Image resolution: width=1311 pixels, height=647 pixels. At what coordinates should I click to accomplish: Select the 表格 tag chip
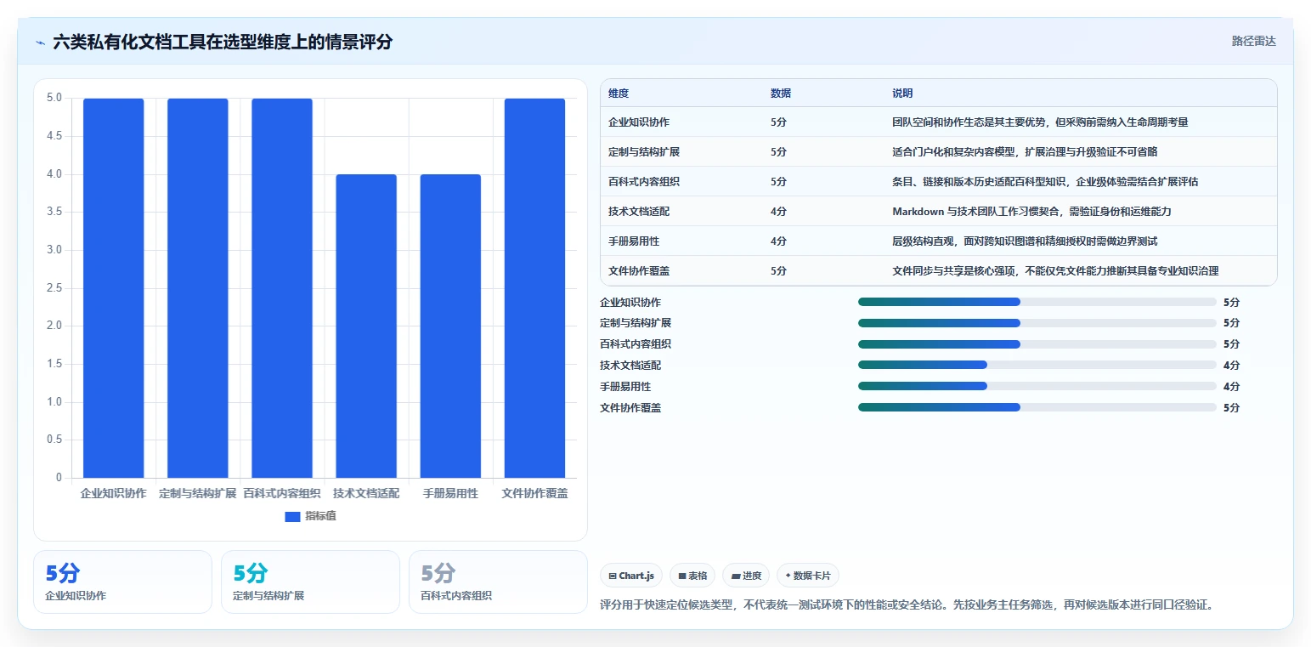tap(692, 576)
